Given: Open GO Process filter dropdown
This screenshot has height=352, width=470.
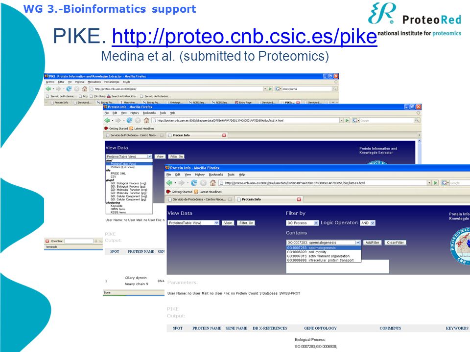Looking at the screenshot, I should click(x=316, y=223).
